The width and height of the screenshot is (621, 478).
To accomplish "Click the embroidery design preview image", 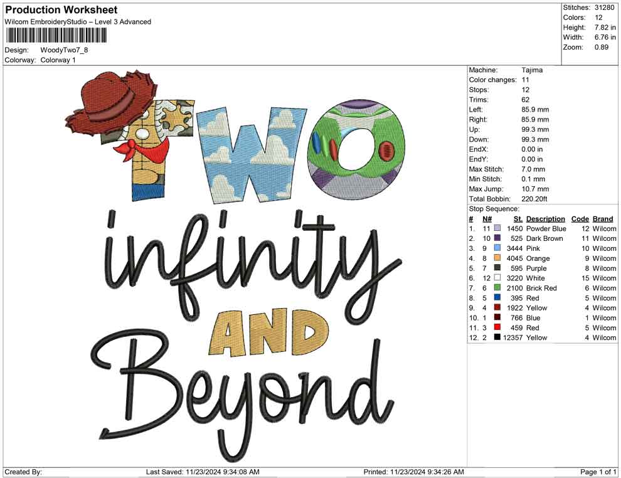I will tap(235, 266).
